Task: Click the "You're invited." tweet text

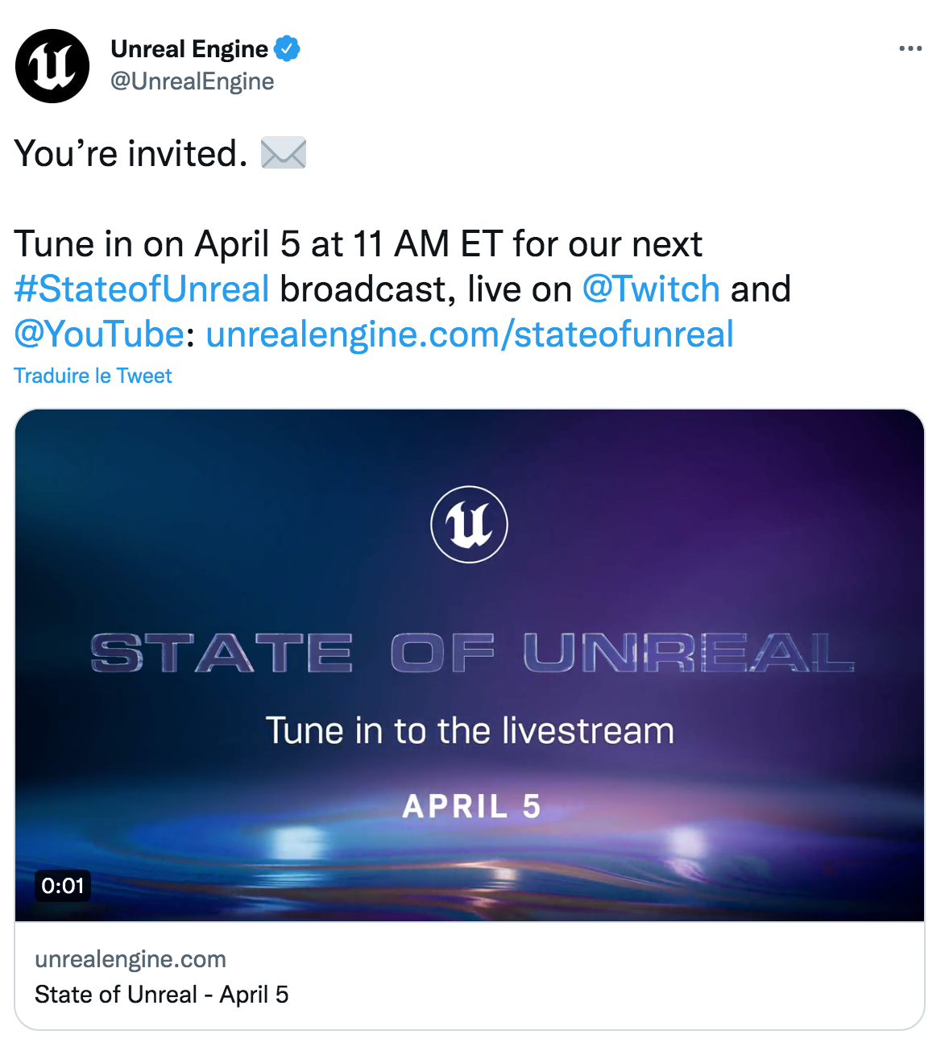Action: (131, 154)
